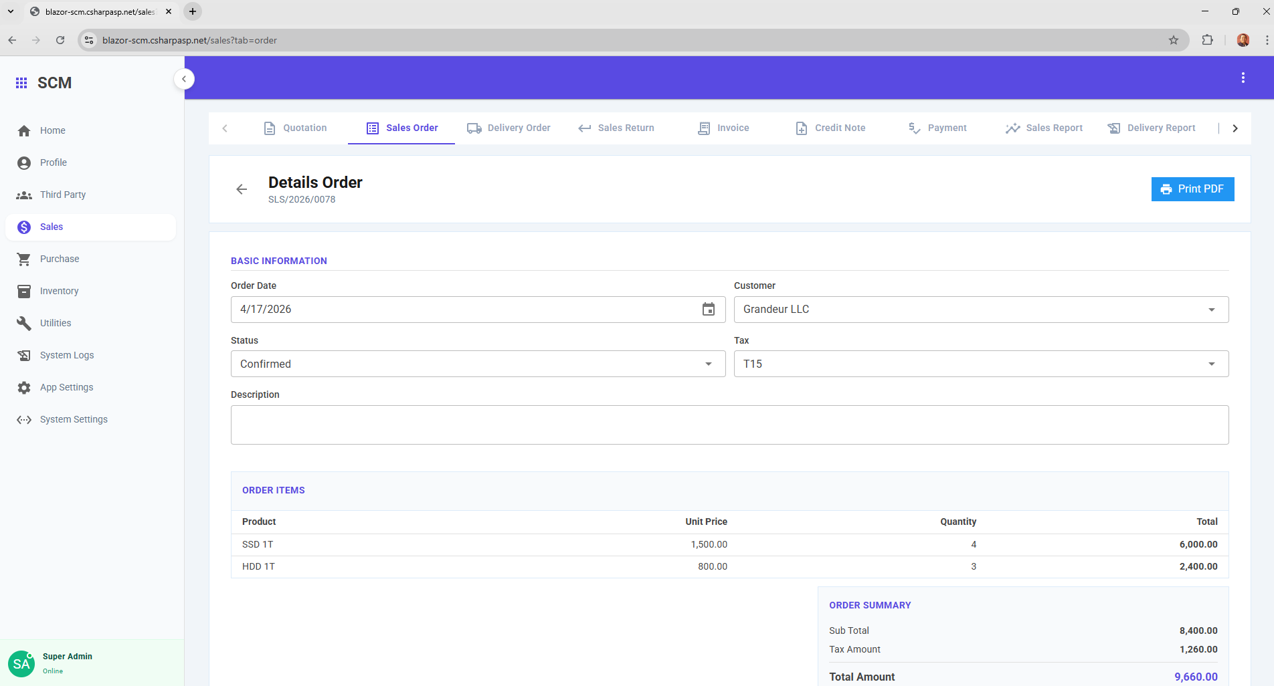Click the Home icon in sidebar

click(x=24, y=130)
